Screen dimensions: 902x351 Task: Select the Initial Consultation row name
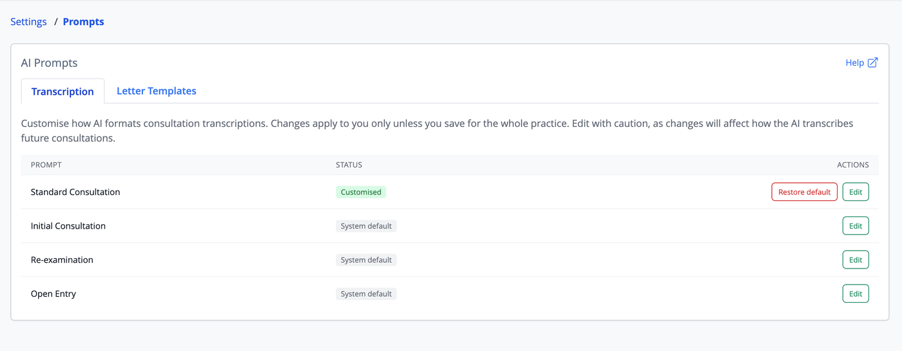[68, 226]
